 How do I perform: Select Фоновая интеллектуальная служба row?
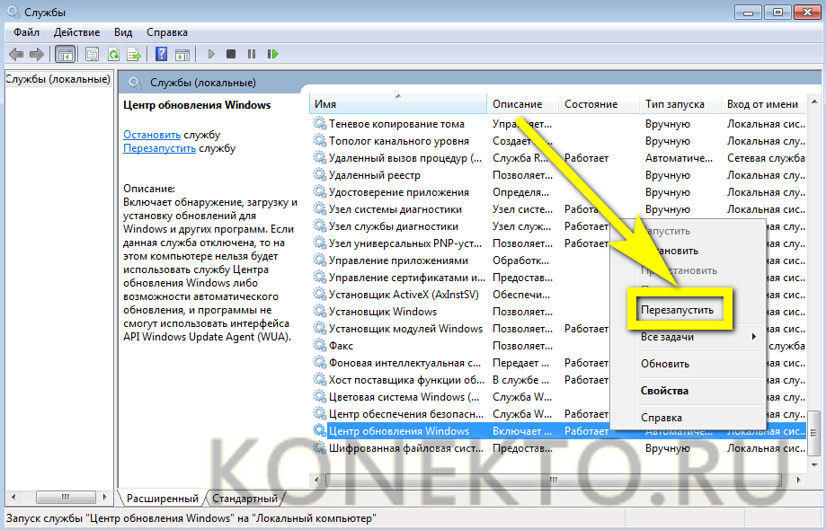click(460, 363)
